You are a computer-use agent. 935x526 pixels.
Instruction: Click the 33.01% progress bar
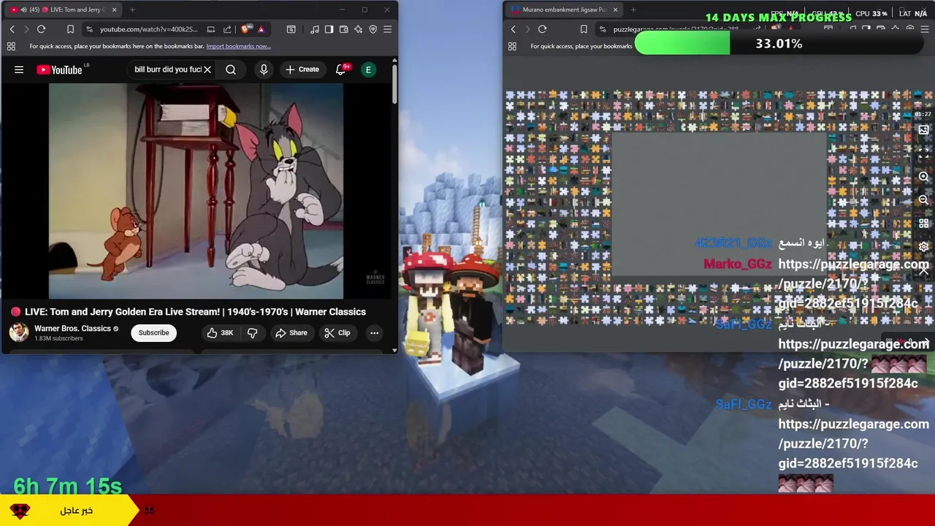779,44
